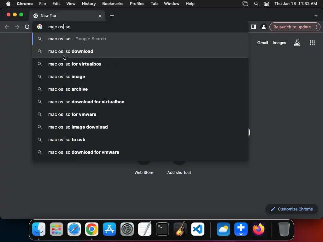323x242 pixels.
Task: Open the Profiles menu
Action: coord(137,4)
